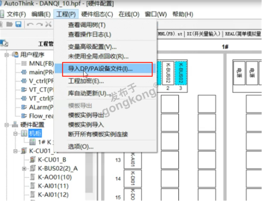Choose 库自动更新(U) menu entry

click(105, 94)
